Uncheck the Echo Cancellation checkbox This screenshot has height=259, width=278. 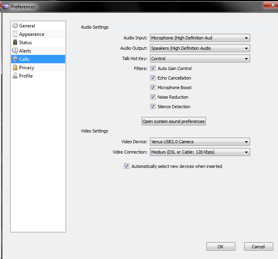(x=153, y=78)
